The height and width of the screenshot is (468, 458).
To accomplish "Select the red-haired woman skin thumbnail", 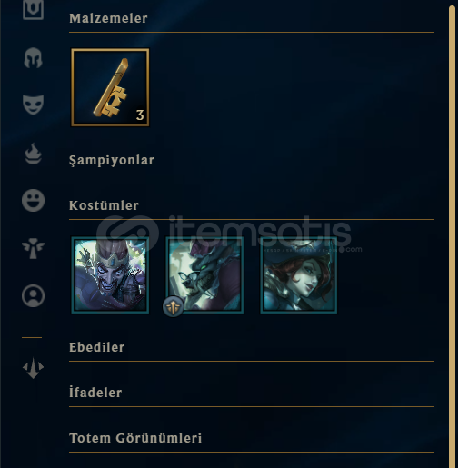I will [x=299, y=275].
